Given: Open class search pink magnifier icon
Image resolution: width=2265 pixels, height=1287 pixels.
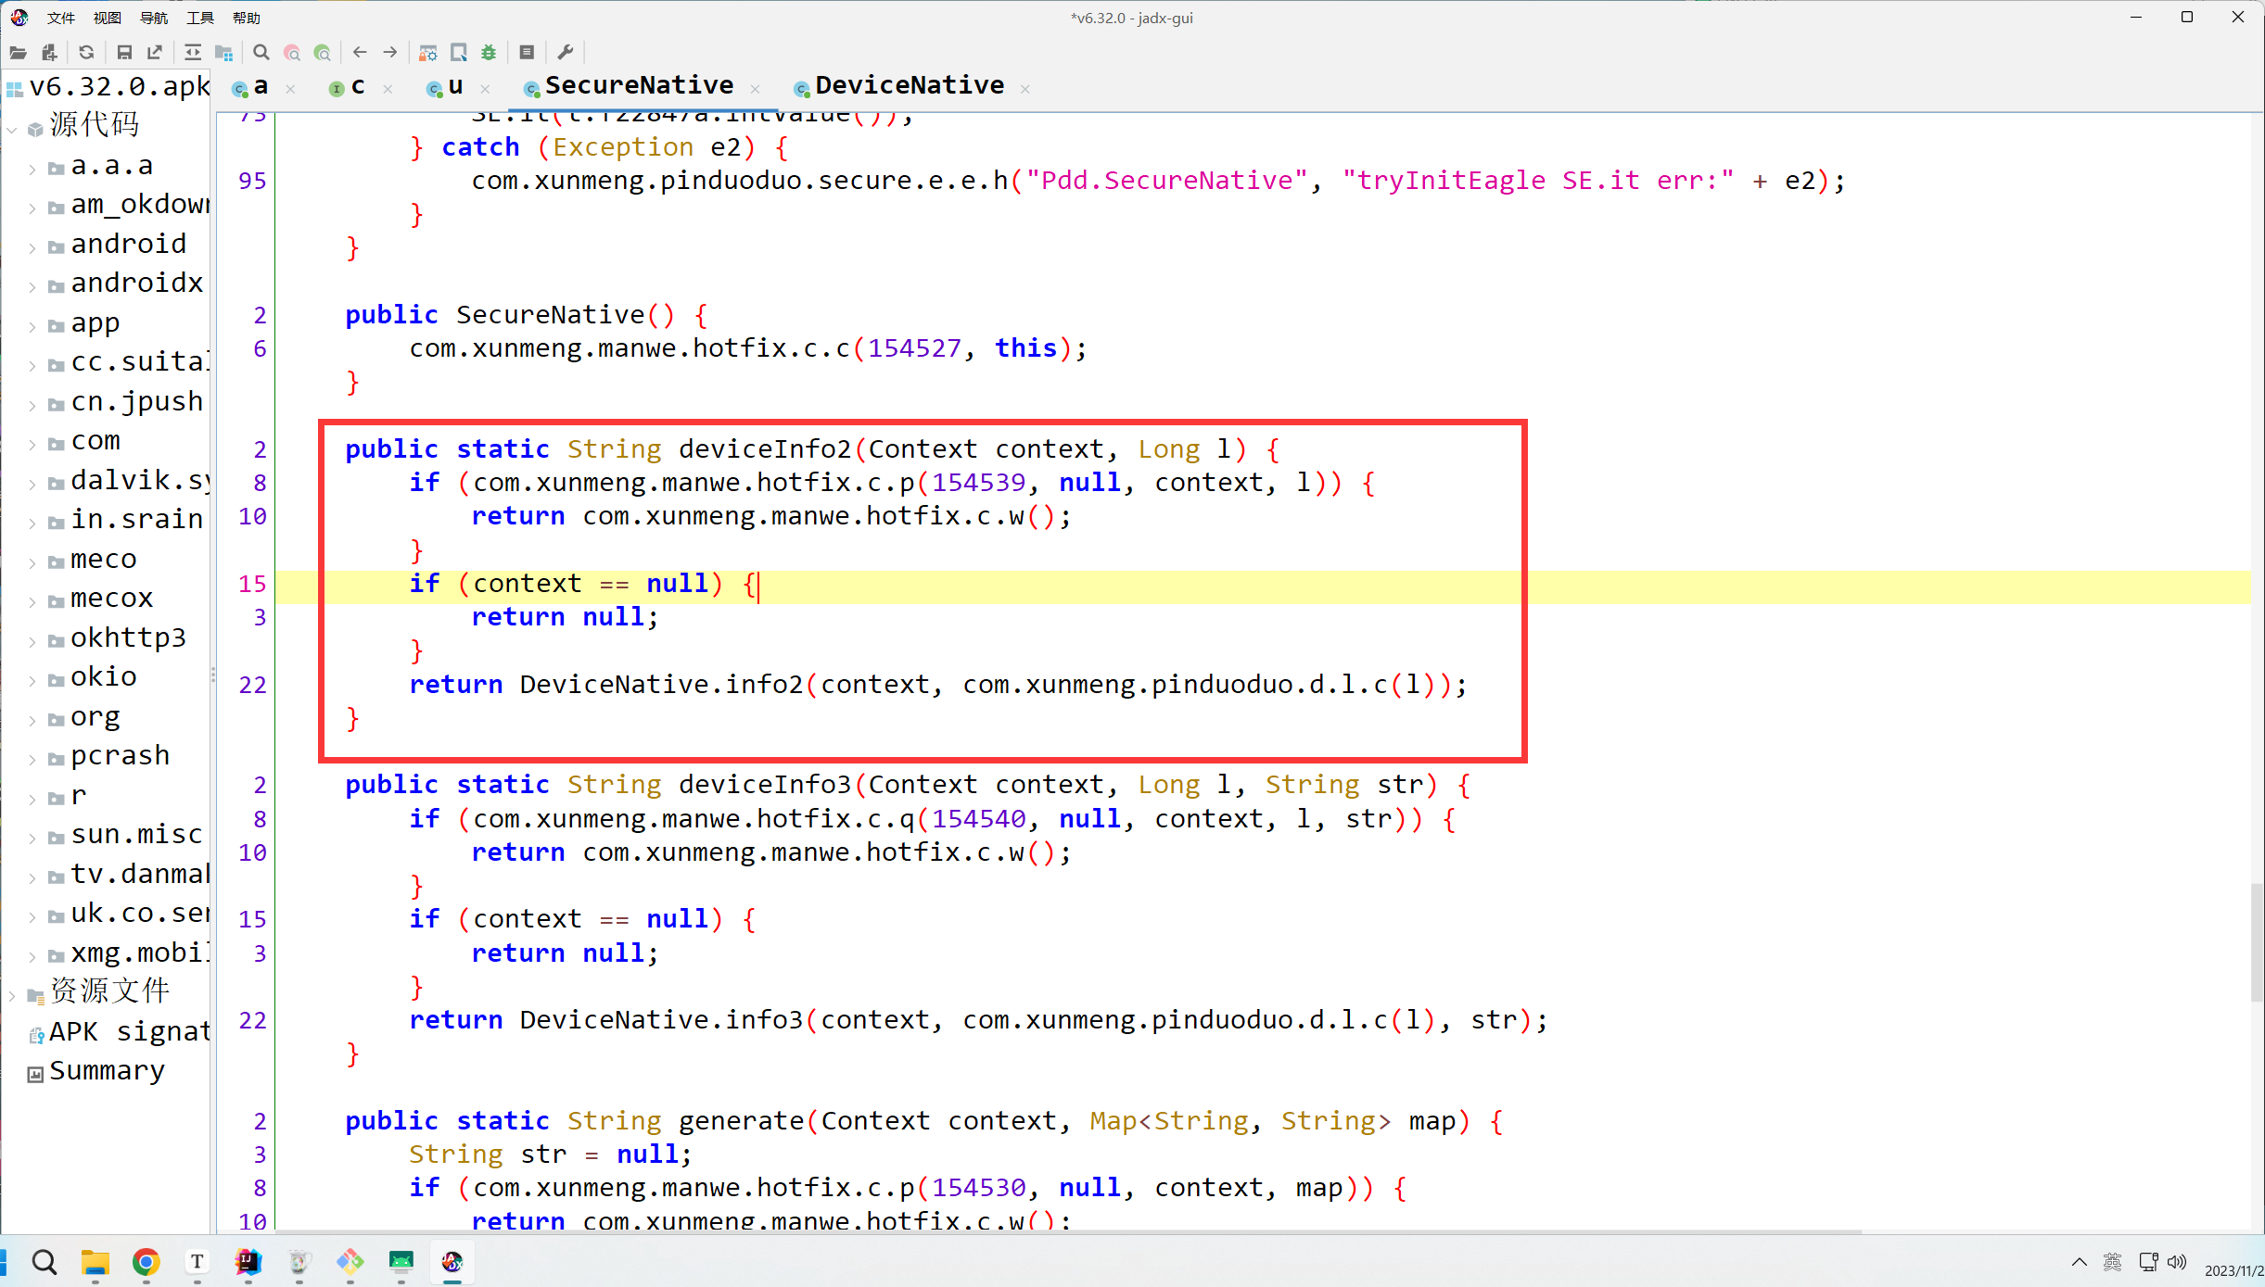Looking at the screenshot, I should [292, 53].
